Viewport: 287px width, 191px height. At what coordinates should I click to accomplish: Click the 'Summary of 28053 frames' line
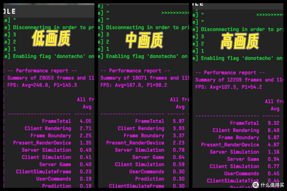click(x=51, y=78)
